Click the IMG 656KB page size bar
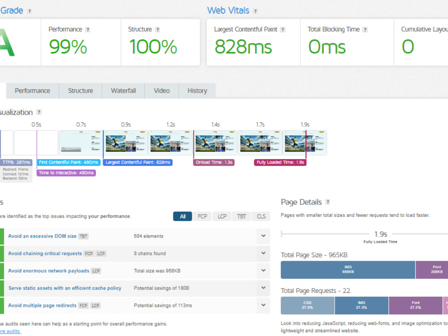This screenshot has height=336, width=448. 348,269
